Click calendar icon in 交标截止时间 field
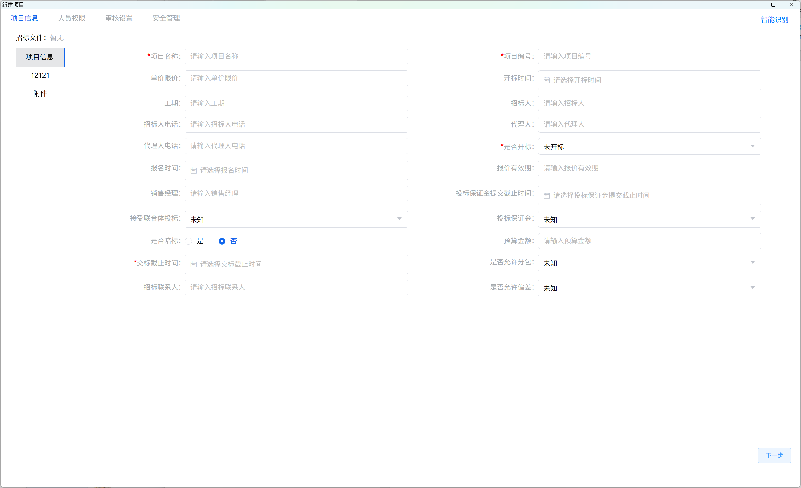The image size is (801, 488). click(x=193, y=265)
